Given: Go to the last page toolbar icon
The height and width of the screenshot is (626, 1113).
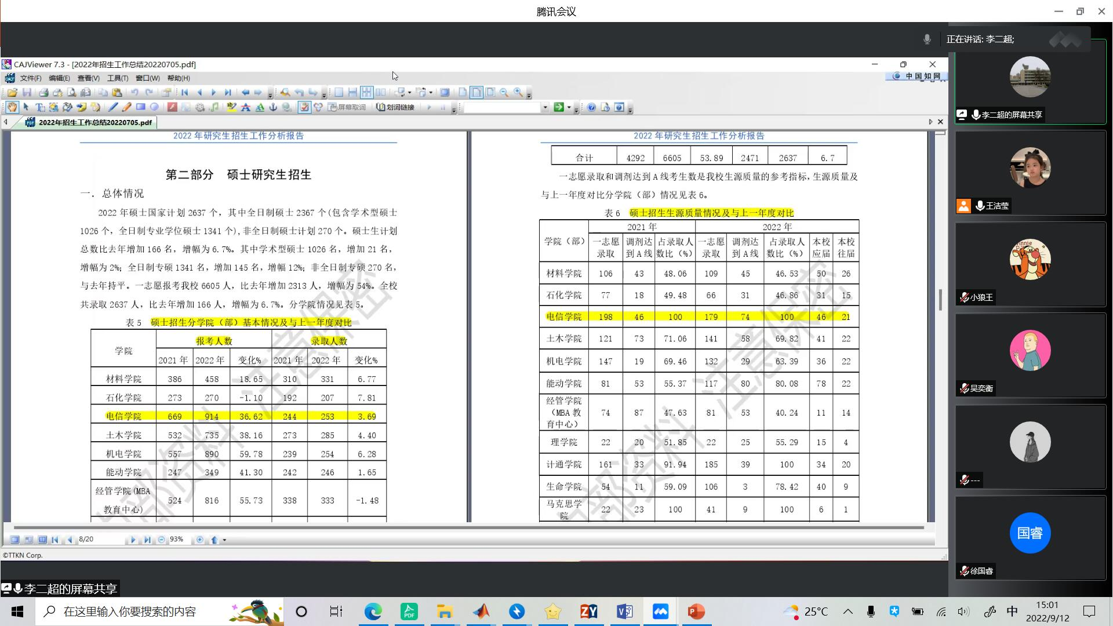Looking at the screenshot, I should pyautogui.click(x=228, y=93).
